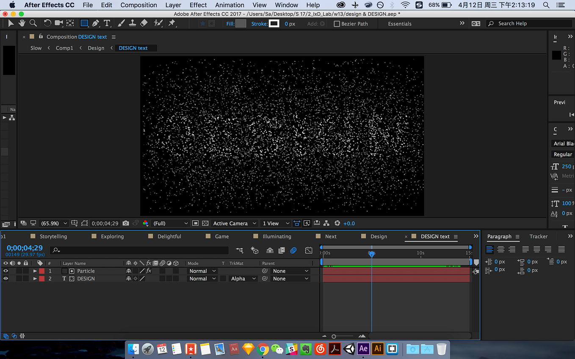This screenshot has width=575, height=359.
Task: Select the Zoom tool in toolbar
Action: (x=33, y=23)
